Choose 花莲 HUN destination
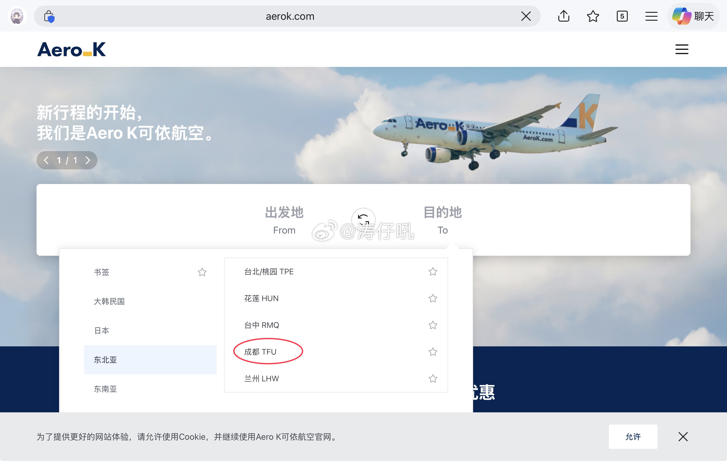 [x=336, y=298]
